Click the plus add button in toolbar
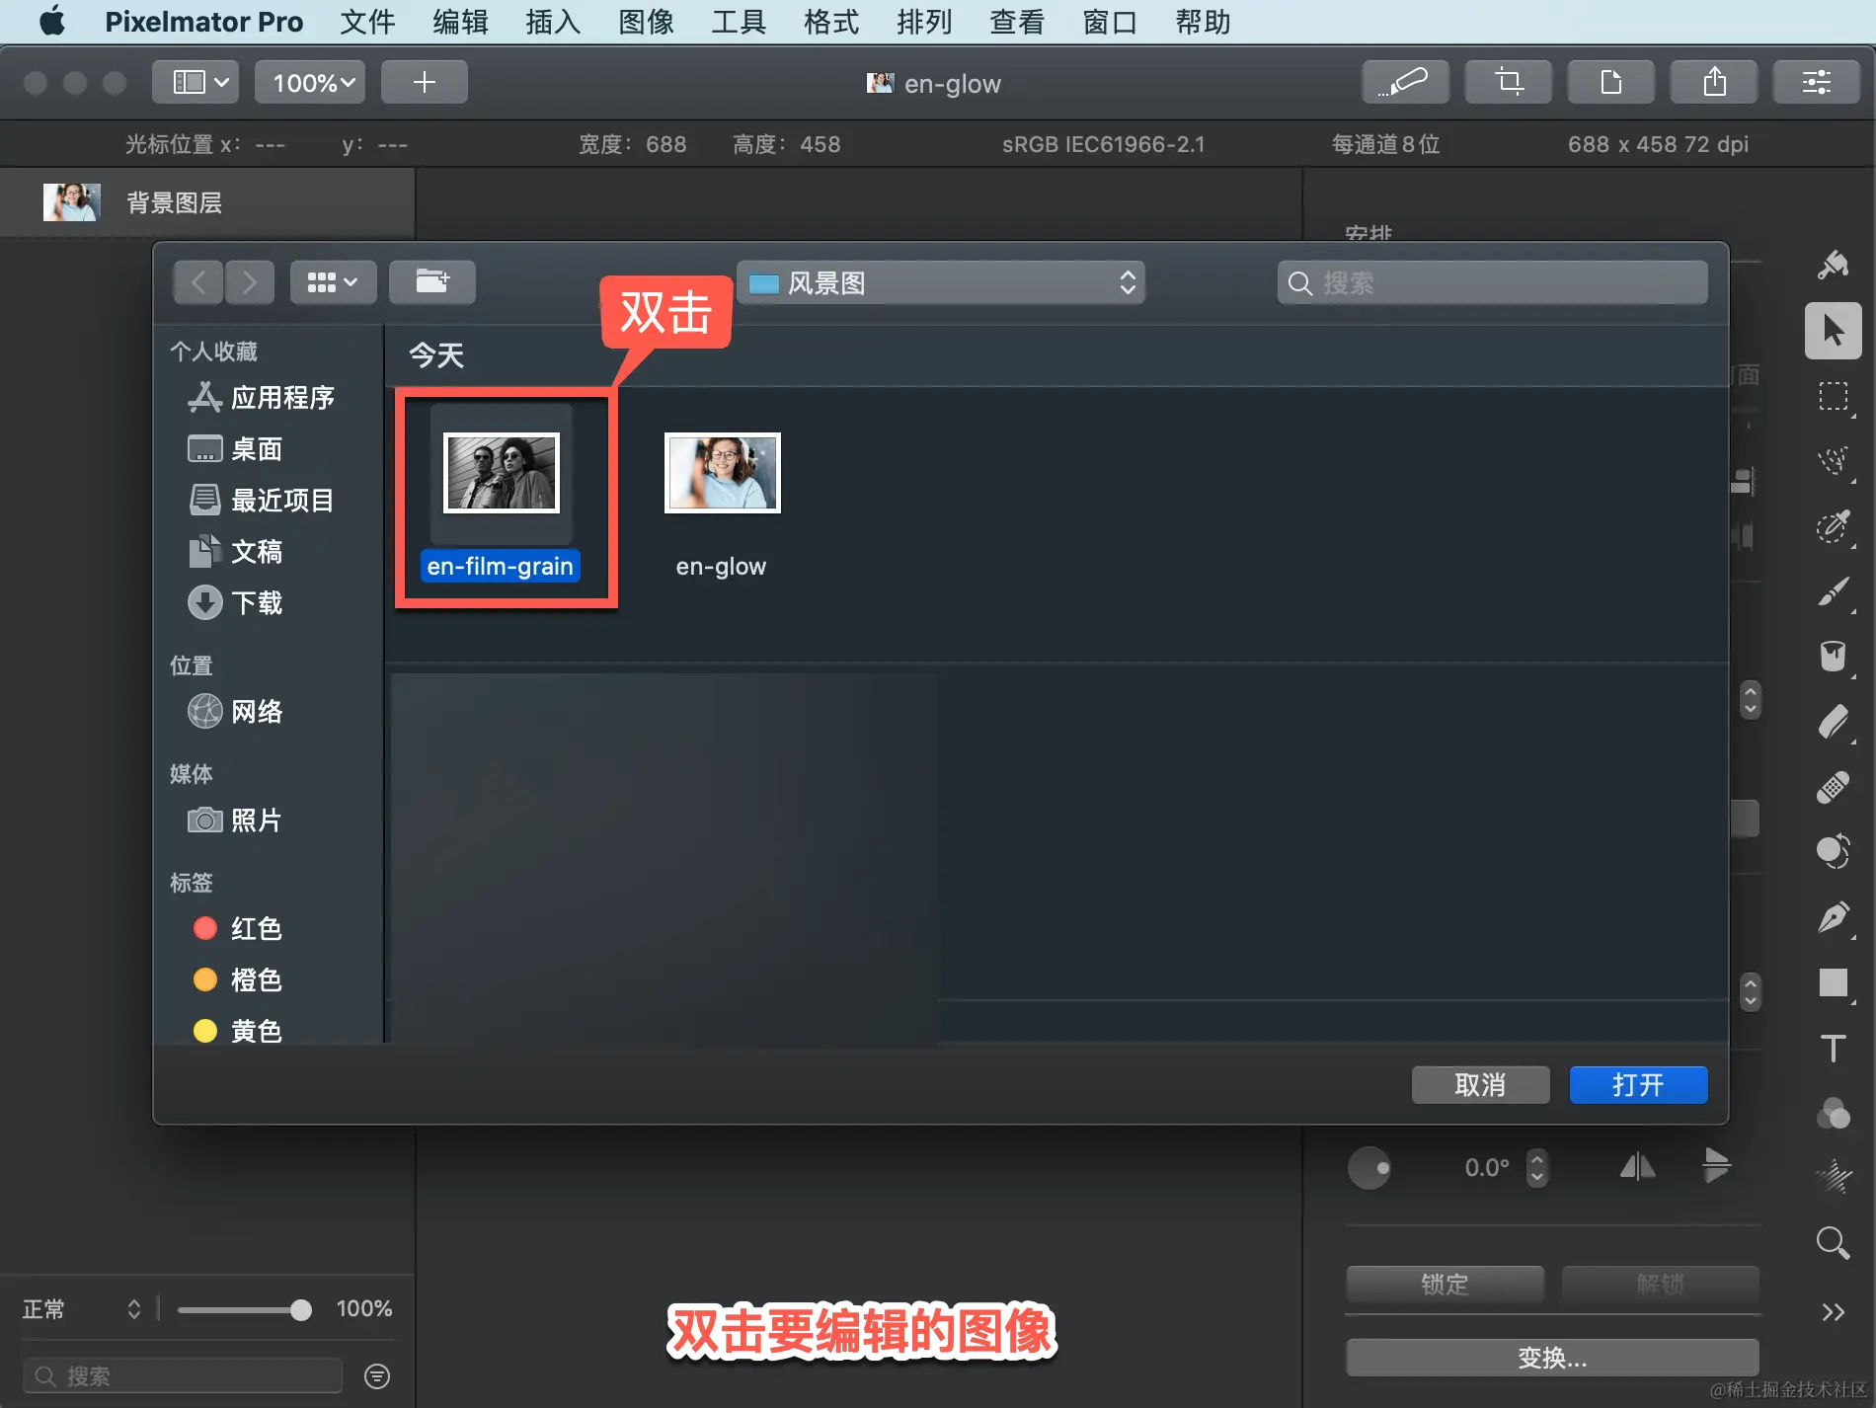 [425, 82]
